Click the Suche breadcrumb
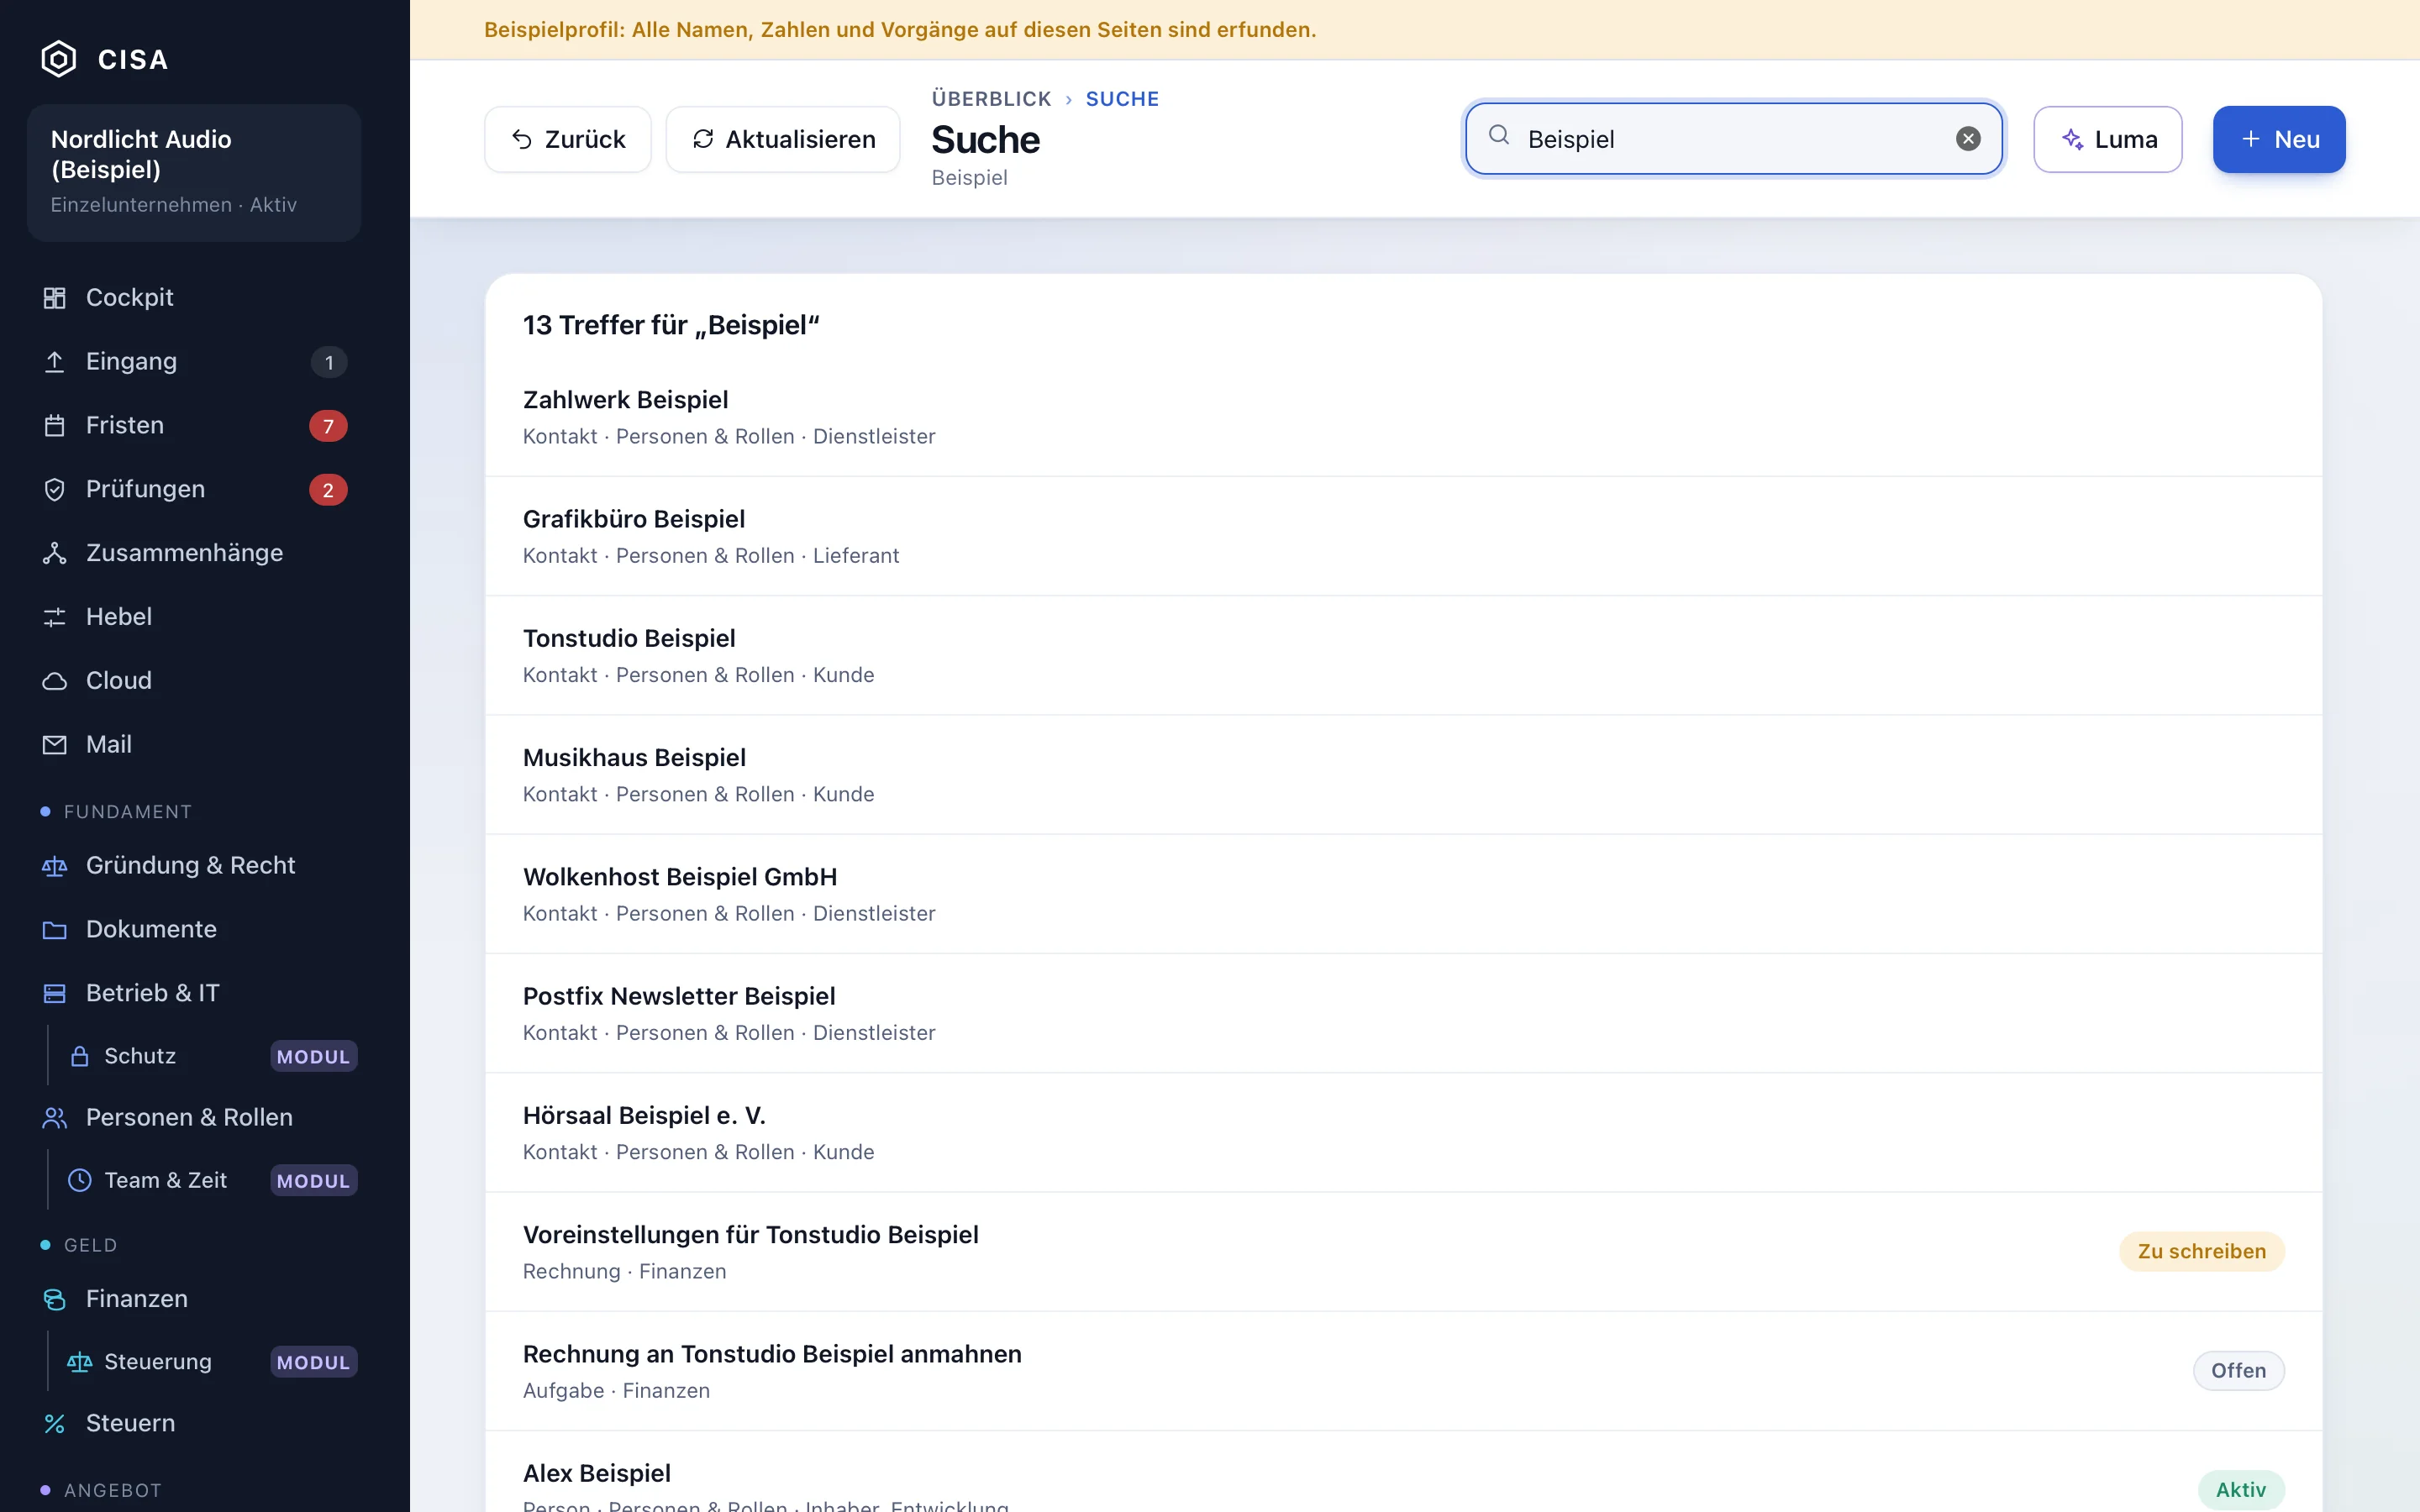This screenshot has width=2420, height=1512. [x=1122, y=99]
